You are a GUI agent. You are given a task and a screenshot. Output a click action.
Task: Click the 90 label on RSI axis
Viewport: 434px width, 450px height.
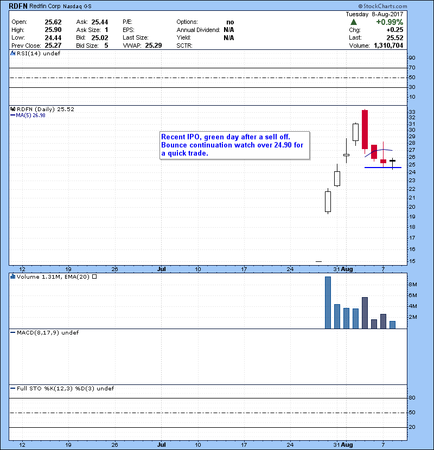[412, 58]
